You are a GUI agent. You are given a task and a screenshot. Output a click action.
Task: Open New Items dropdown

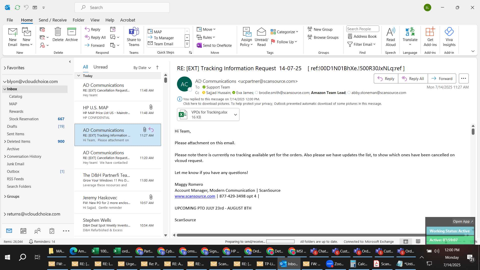tap(26, 37)
